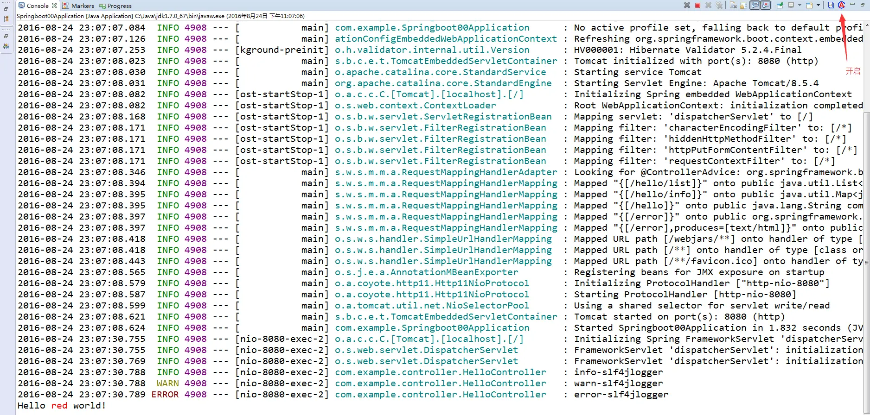Restore the upper minimized view stack on the left
This screenshot has height=415, width=870.
6,8
